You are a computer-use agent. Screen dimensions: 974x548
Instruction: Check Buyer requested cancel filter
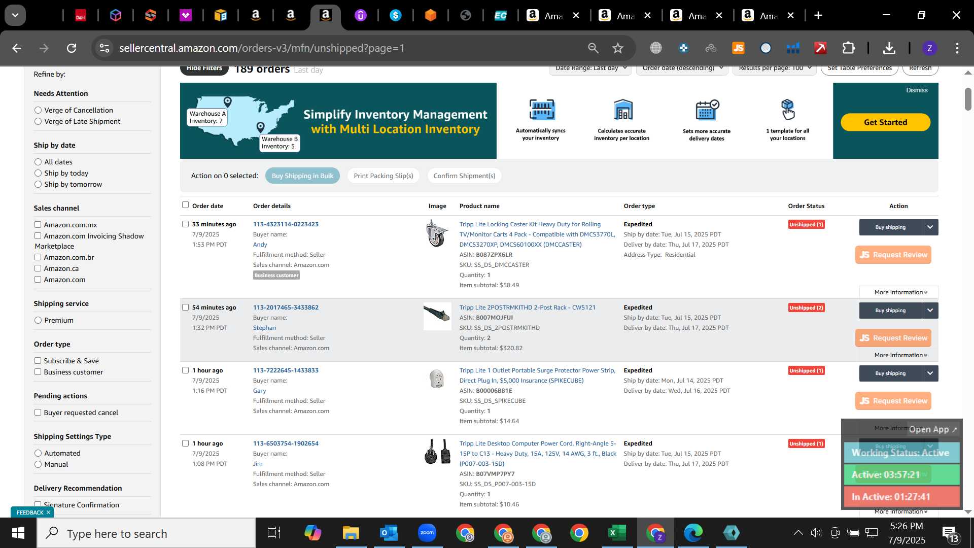point(38,412)
